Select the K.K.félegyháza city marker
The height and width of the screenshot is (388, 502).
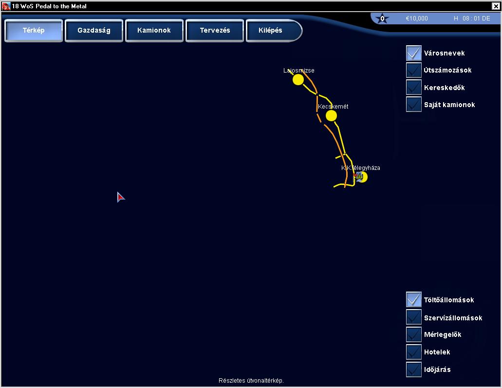click(363, 177)
